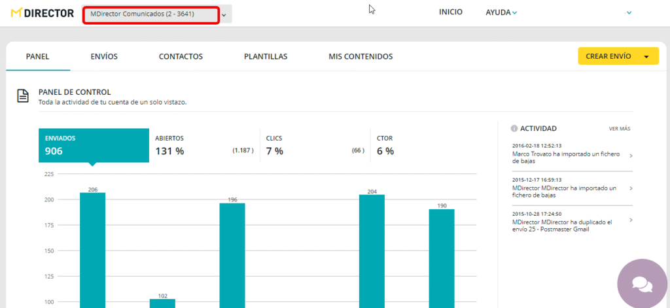Click Ver Más in Actividad
The width and height of the screenshot is (670, 308).
click(619, 129)
